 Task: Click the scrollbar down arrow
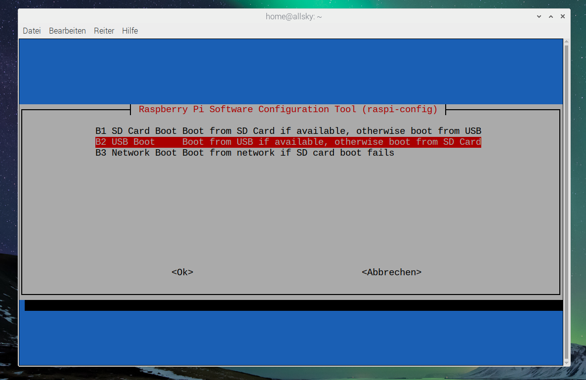coord(567,363)
